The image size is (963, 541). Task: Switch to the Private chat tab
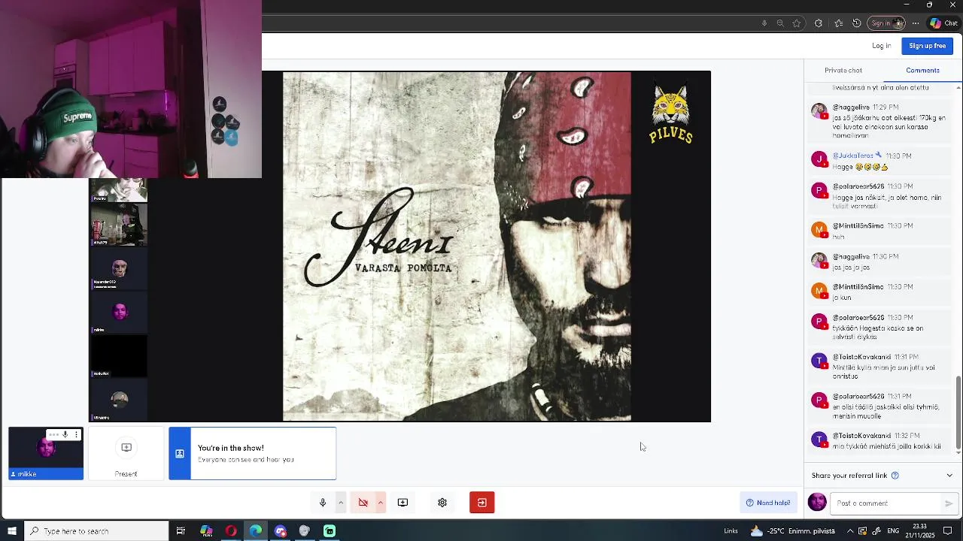[x=843, y=71]
